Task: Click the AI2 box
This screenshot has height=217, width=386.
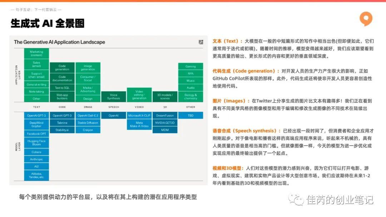Action: coord(36,166)
